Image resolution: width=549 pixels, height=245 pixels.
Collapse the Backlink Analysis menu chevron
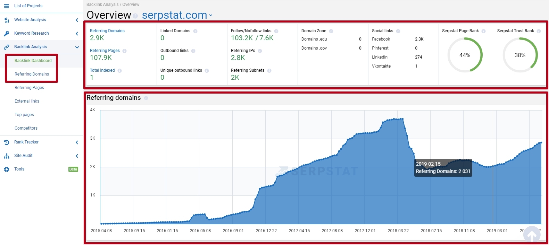(77, 47)
